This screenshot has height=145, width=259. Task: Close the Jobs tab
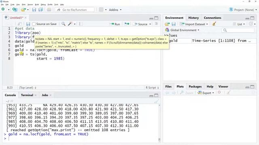51,95
